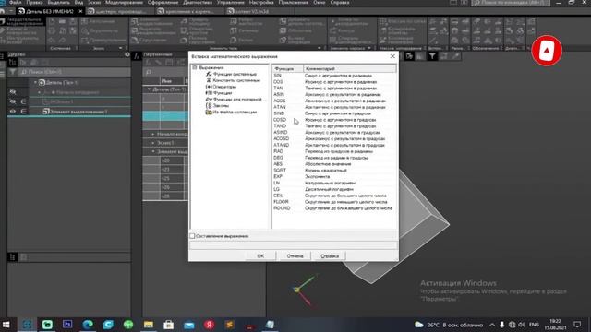This screenshot has width=591, height=332.
Task: Open Yandex Browser from the taskbar
Action: tap(210, 325)
